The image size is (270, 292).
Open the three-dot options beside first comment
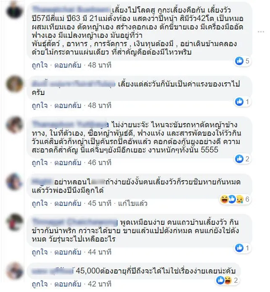click(261, 32)
